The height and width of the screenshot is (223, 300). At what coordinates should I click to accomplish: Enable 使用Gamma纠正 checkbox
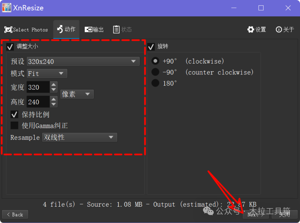point(15,126)
